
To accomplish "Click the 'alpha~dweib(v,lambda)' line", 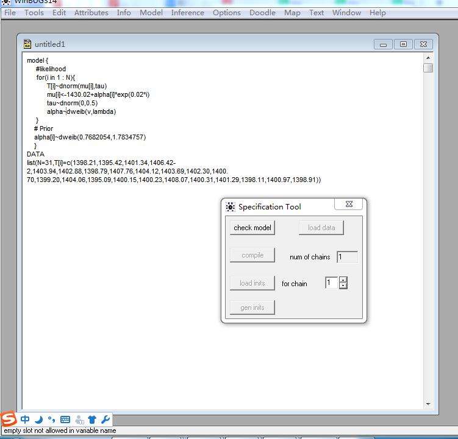I will [x=82, y=111].
